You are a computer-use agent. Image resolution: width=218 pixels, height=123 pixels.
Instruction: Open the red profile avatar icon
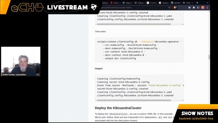(203, 8)
